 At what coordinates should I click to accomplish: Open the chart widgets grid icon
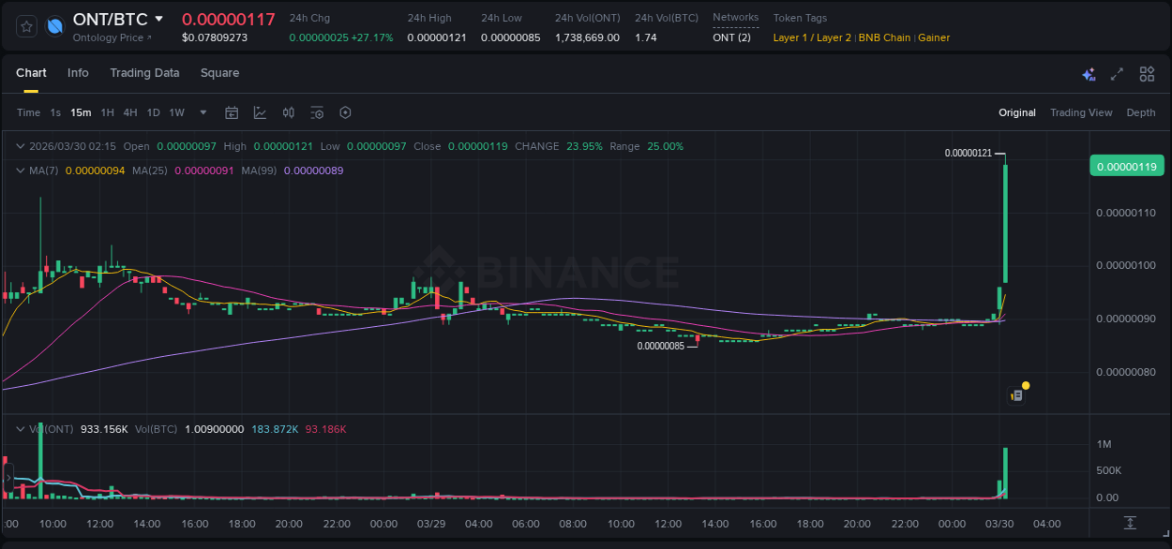click(x=1145, y=73)
